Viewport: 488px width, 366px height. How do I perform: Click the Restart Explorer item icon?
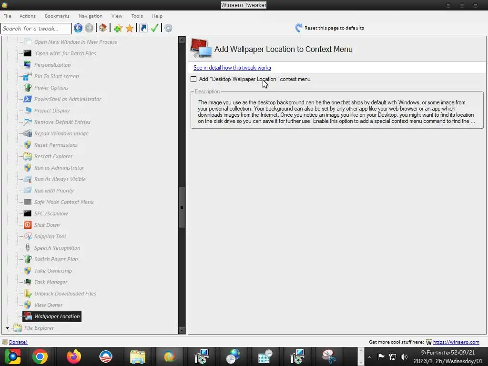(x=28, y=156)
